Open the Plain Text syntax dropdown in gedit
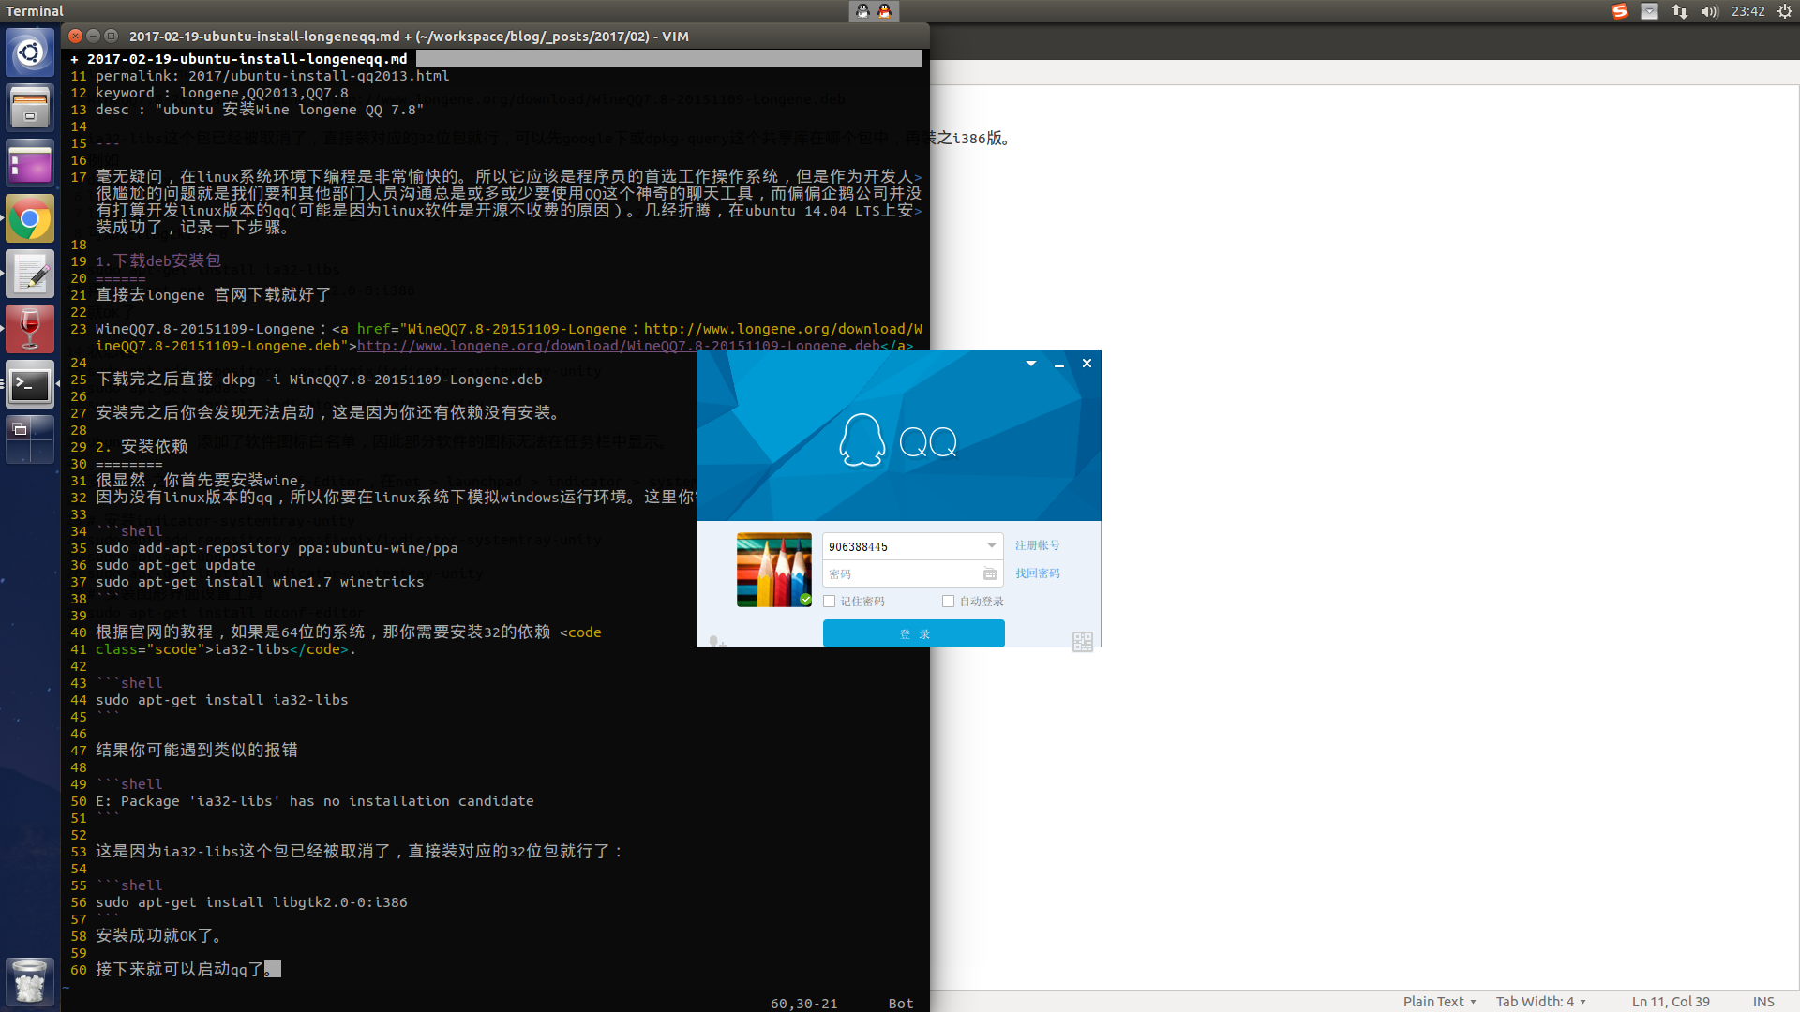This screenshot has height=1012, width=1800. point(1440,1002)
